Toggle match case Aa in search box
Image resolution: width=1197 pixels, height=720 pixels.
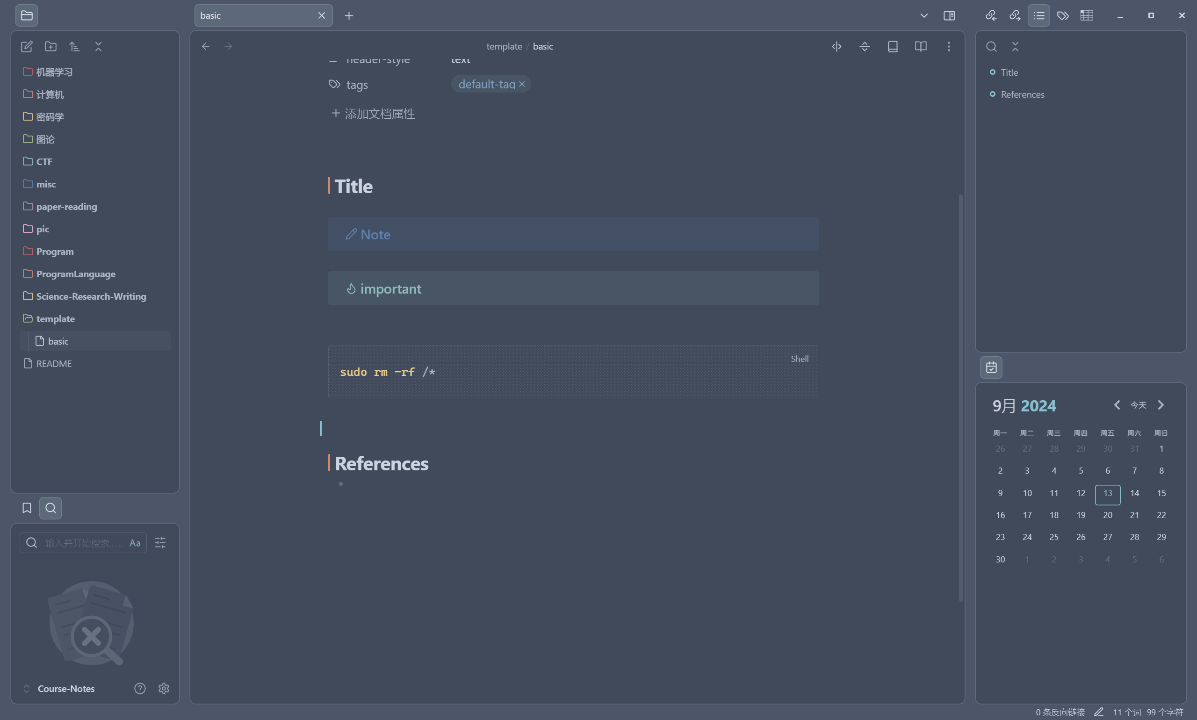pos(135,543)
